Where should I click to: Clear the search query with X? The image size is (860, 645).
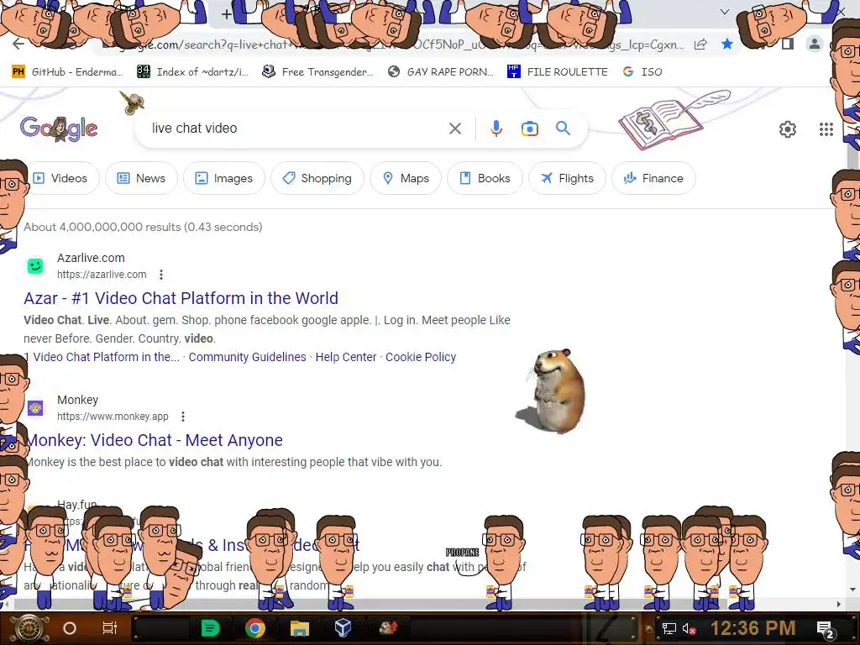pos(454,128)
